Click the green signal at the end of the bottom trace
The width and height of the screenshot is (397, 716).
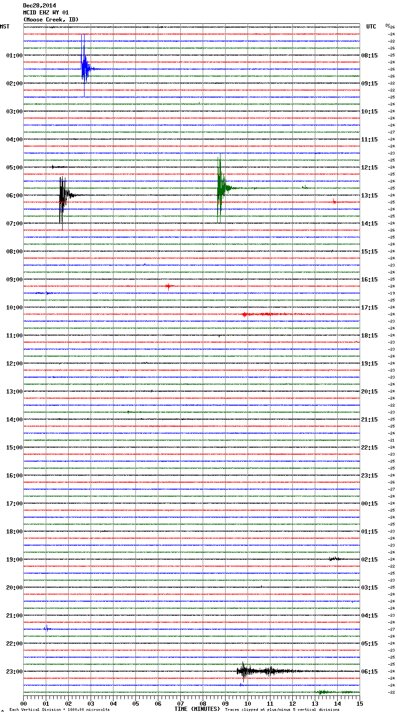point(337,692)
